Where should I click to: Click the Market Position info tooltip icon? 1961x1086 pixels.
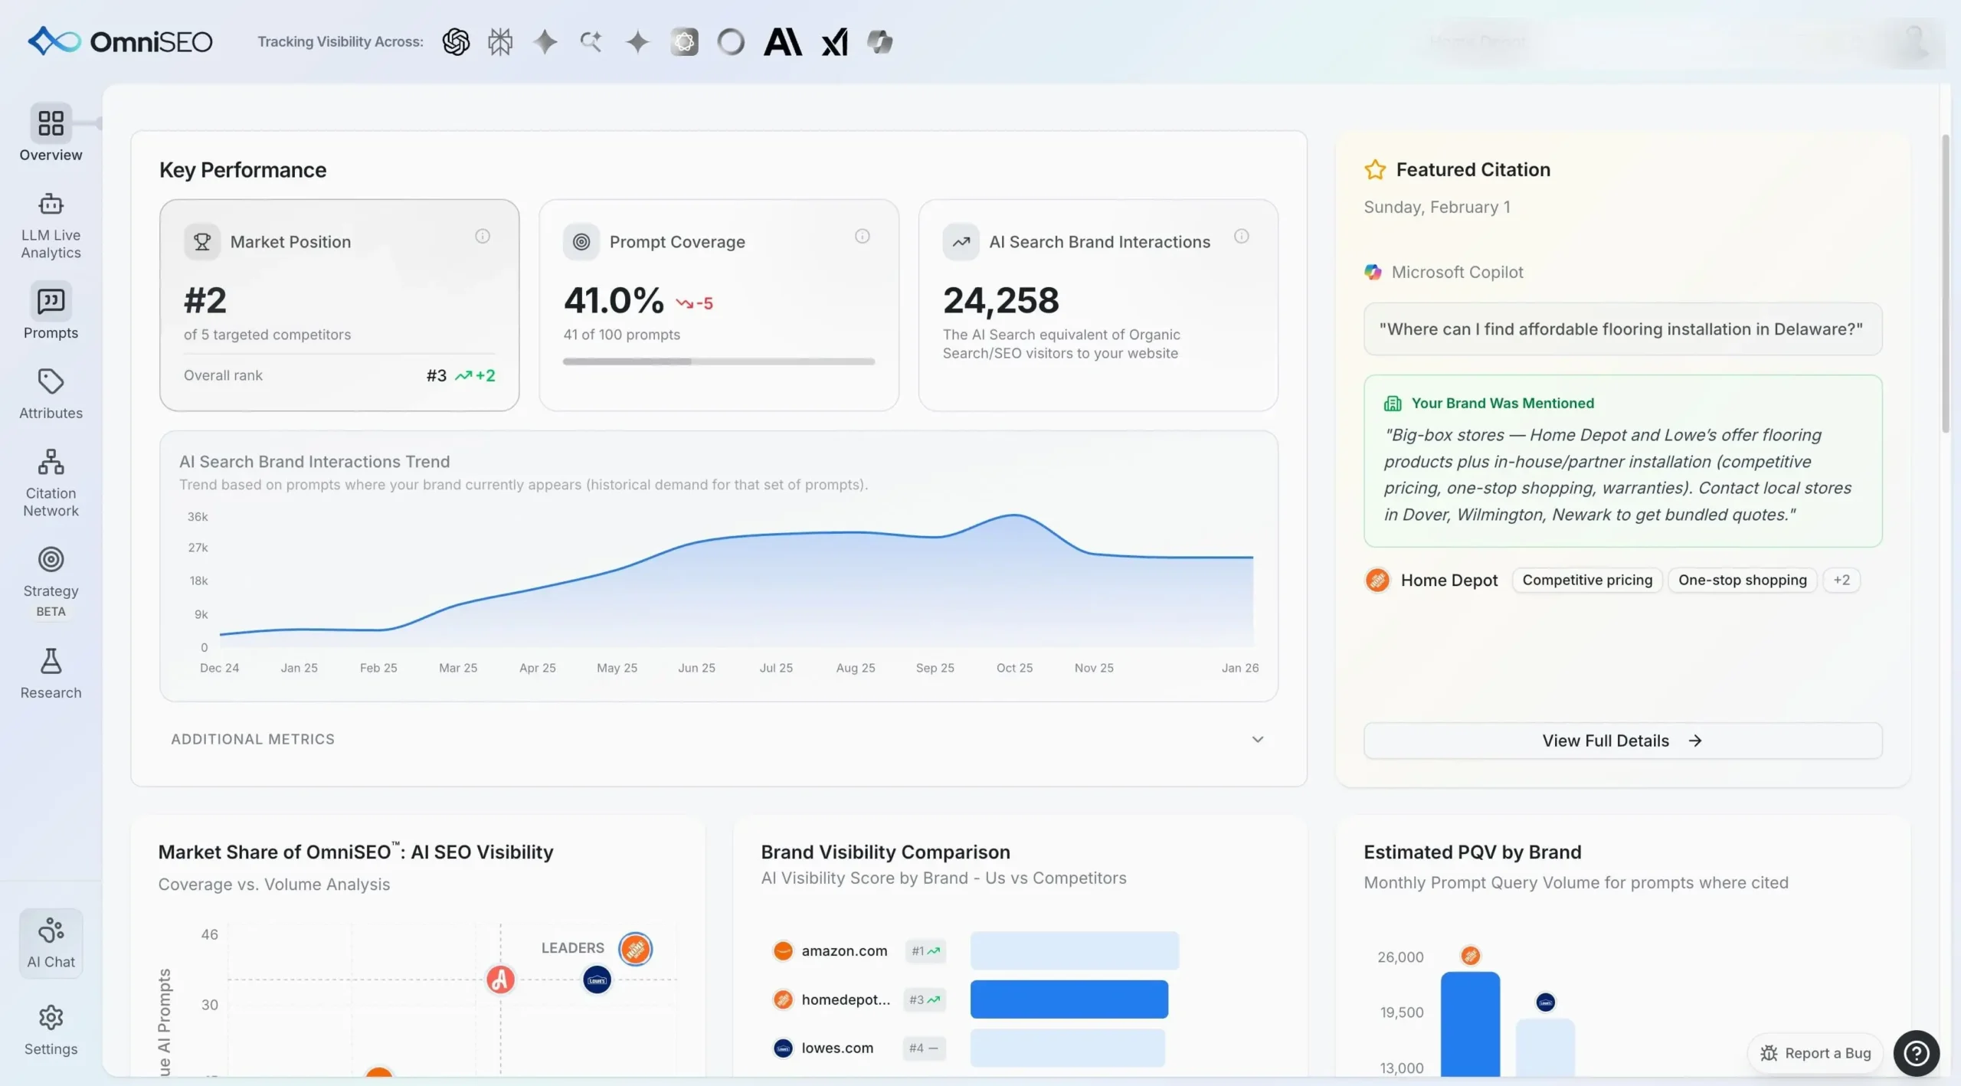click(x=482, y=236)
